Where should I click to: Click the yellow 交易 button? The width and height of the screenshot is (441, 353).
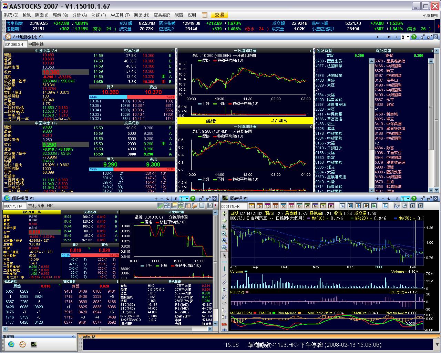click(219, 15)
